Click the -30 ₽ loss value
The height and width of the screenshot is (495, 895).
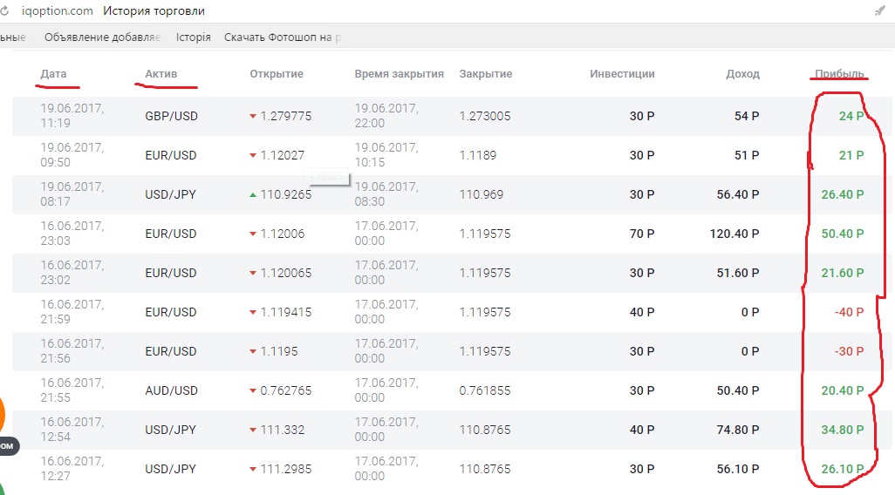850,351
